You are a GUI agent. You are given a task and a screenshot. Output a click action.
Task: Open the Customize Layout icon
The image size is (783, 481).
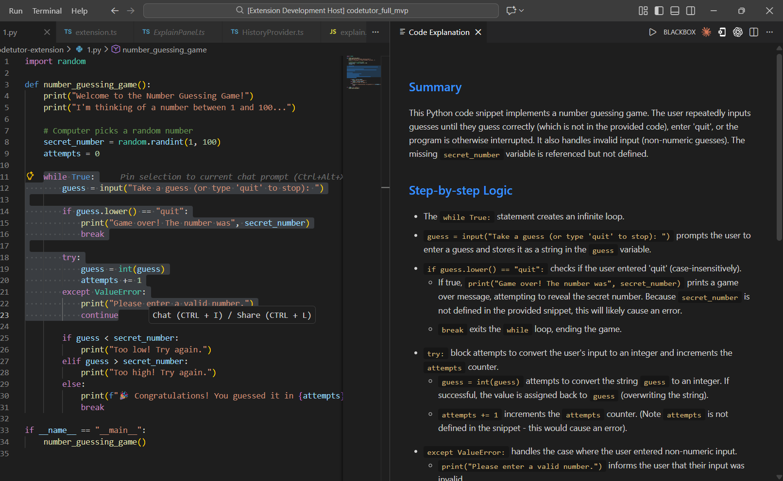pyautogui.click(x=643, y=10)
